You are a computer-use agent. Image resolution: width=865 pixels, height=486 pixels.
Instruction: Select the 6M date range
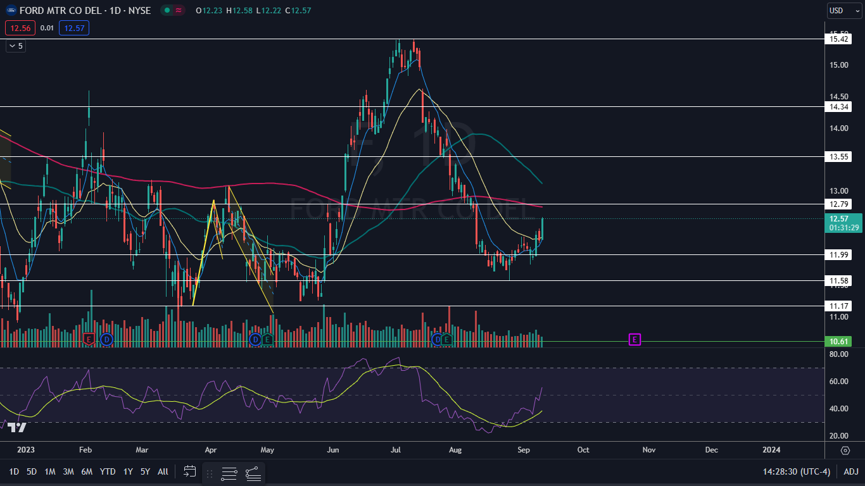[x=87, y=471]
